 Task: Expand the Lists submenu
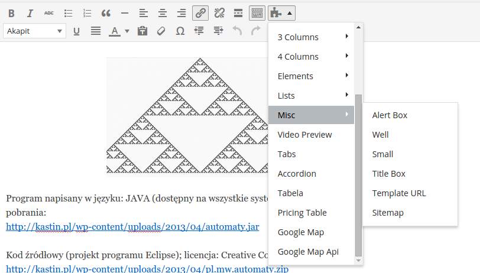click(x=312, y=96)
